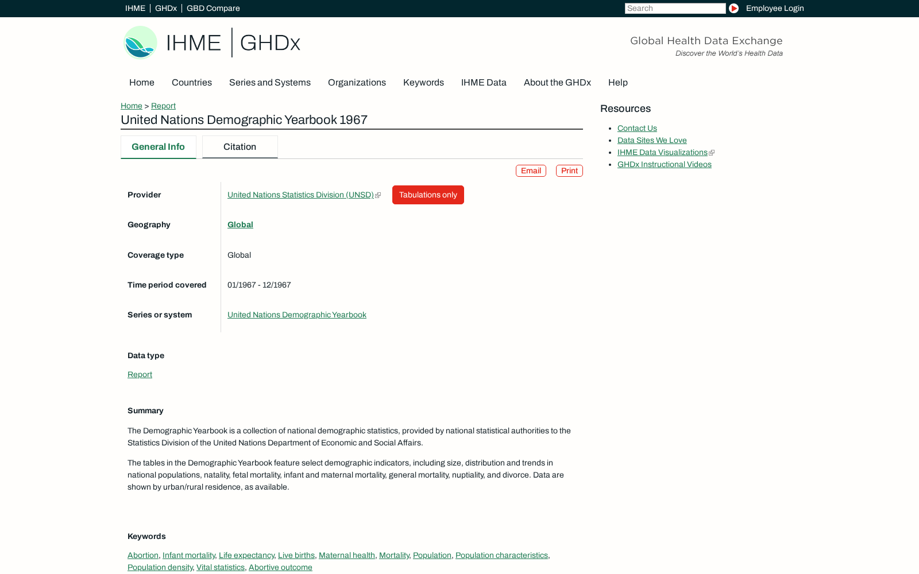The image size is (919, 574).
Task: Open GHDx Instructional Videos link
Action: [664, 165]
